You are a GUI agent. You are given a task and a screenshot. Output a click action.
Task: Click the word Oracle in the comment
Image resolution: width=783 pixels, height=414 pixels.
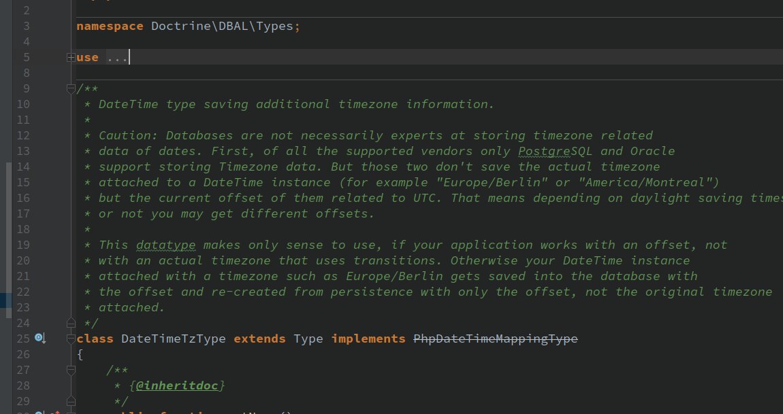pyautogui.click(x=653, y=151)
